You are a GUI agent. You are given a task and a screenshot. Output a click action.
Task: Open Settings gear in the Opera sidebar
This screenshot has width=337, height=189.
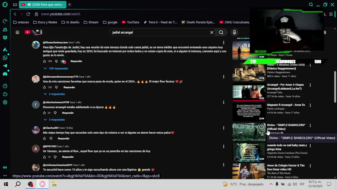click(x=5, y=102)
